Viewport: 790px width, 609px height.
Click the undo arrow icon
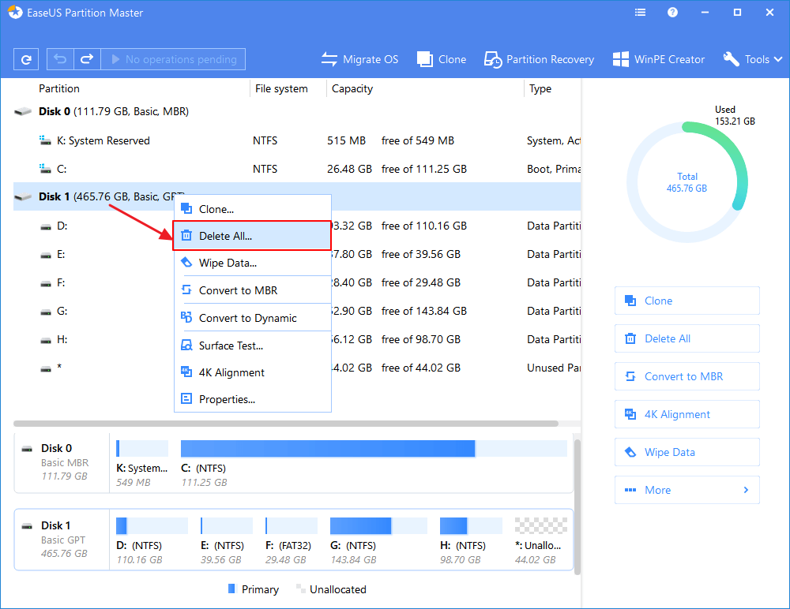60,59
